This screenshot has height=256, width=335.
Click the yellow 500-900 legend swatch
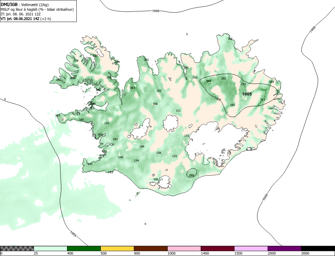(117, 249)
